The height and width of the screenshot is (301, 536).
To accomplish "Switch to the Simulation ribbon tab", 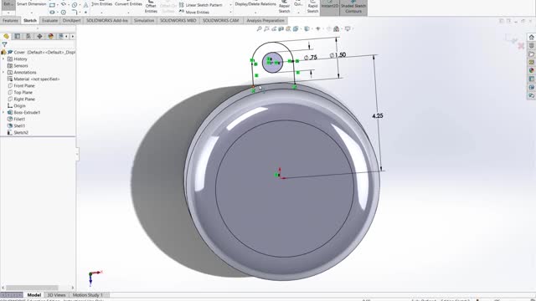I will pyautogui.click(x=144, y=20).
